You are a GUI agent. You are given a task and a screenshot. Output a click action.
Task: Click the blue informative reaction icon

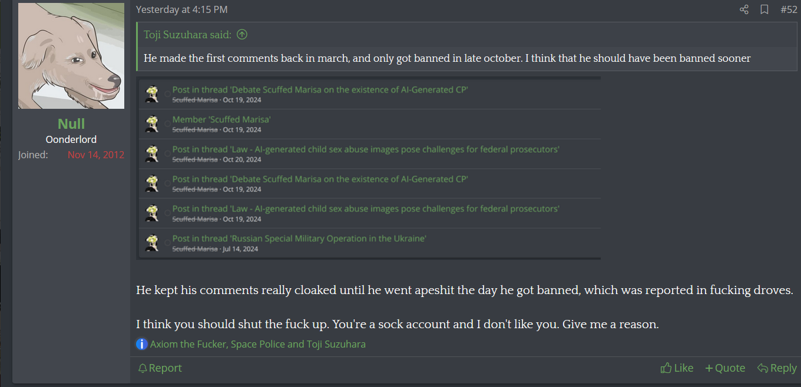pos(142,344)
